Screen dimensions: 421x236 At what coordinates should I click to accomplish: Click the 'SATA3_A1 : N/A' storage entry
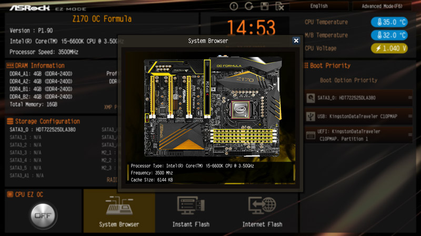[26, 176]
